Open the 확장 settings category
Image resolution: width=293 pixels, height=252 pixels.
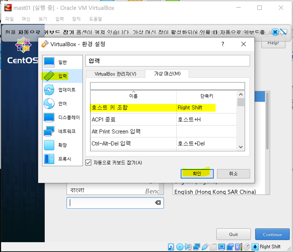(62, 145)
